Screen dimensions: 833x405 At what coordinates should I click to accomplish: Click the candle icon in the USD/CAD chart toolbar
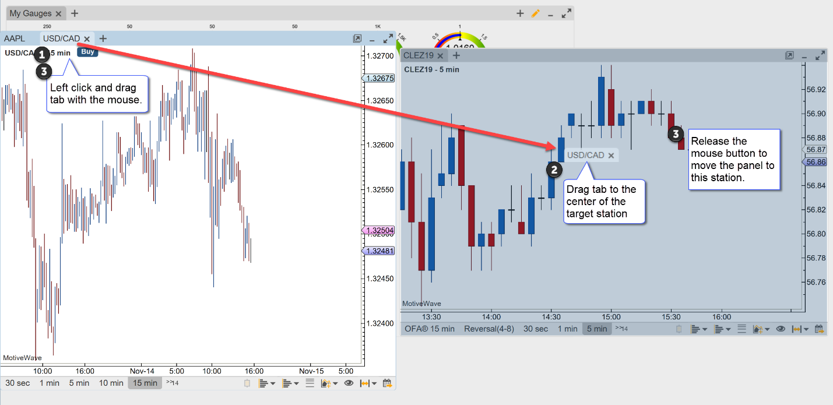247,383
